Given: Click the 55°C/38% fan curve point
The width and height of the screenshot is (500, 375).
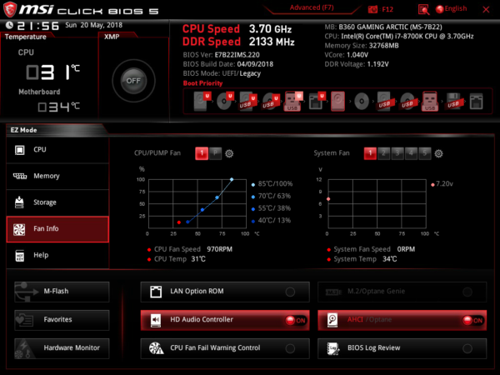Looking at the screenshot, I should 202,210.
